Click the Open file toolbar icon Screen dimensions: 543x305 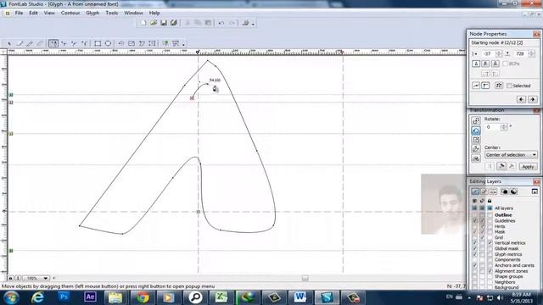coord(154,23)
